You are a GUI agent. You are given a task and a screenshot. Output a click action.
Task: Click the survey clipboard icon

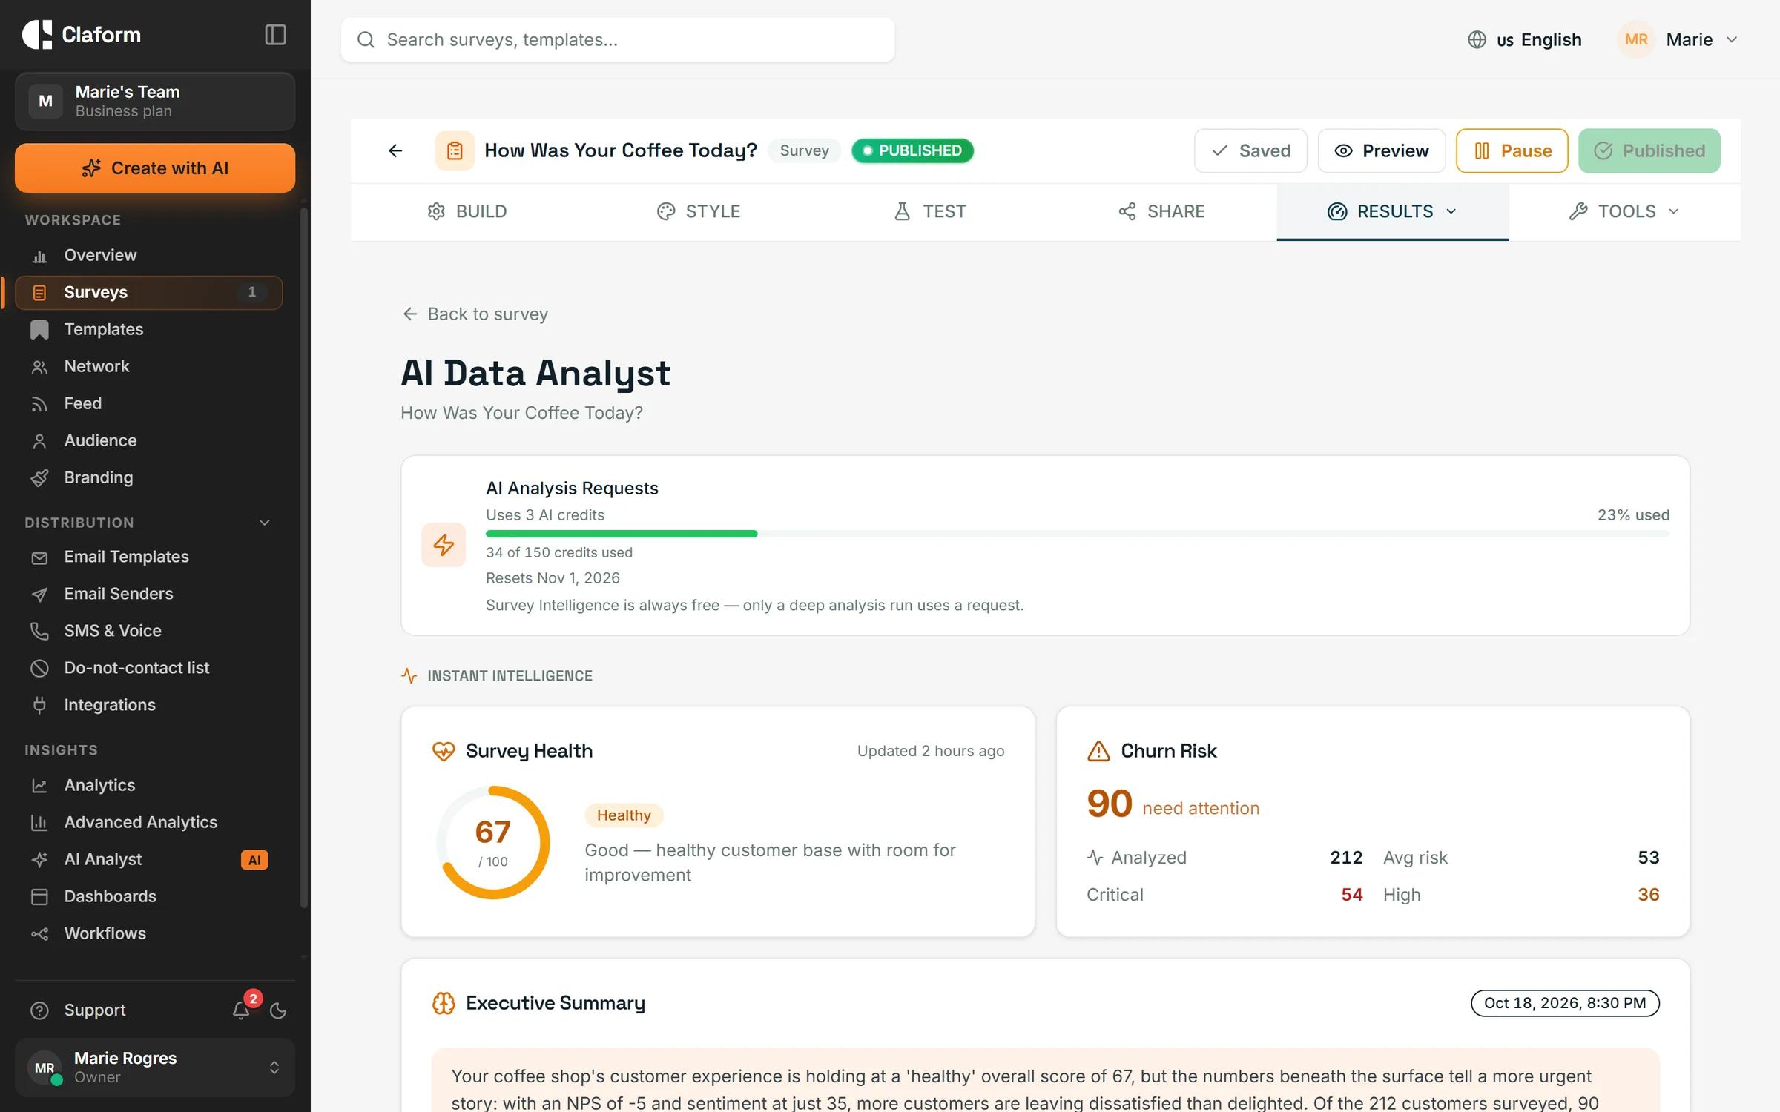point(455,151)
